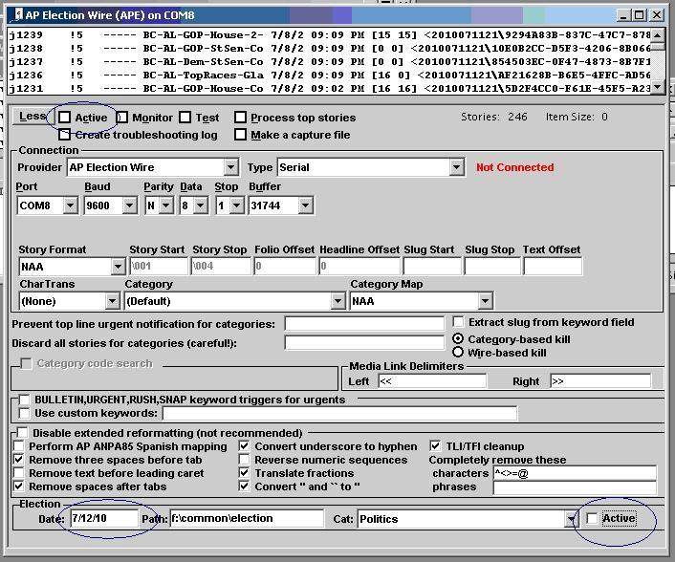The width and height of the screenshot is (675, 562).
Task: Click the Slug Start field
Action: [432, 266]
